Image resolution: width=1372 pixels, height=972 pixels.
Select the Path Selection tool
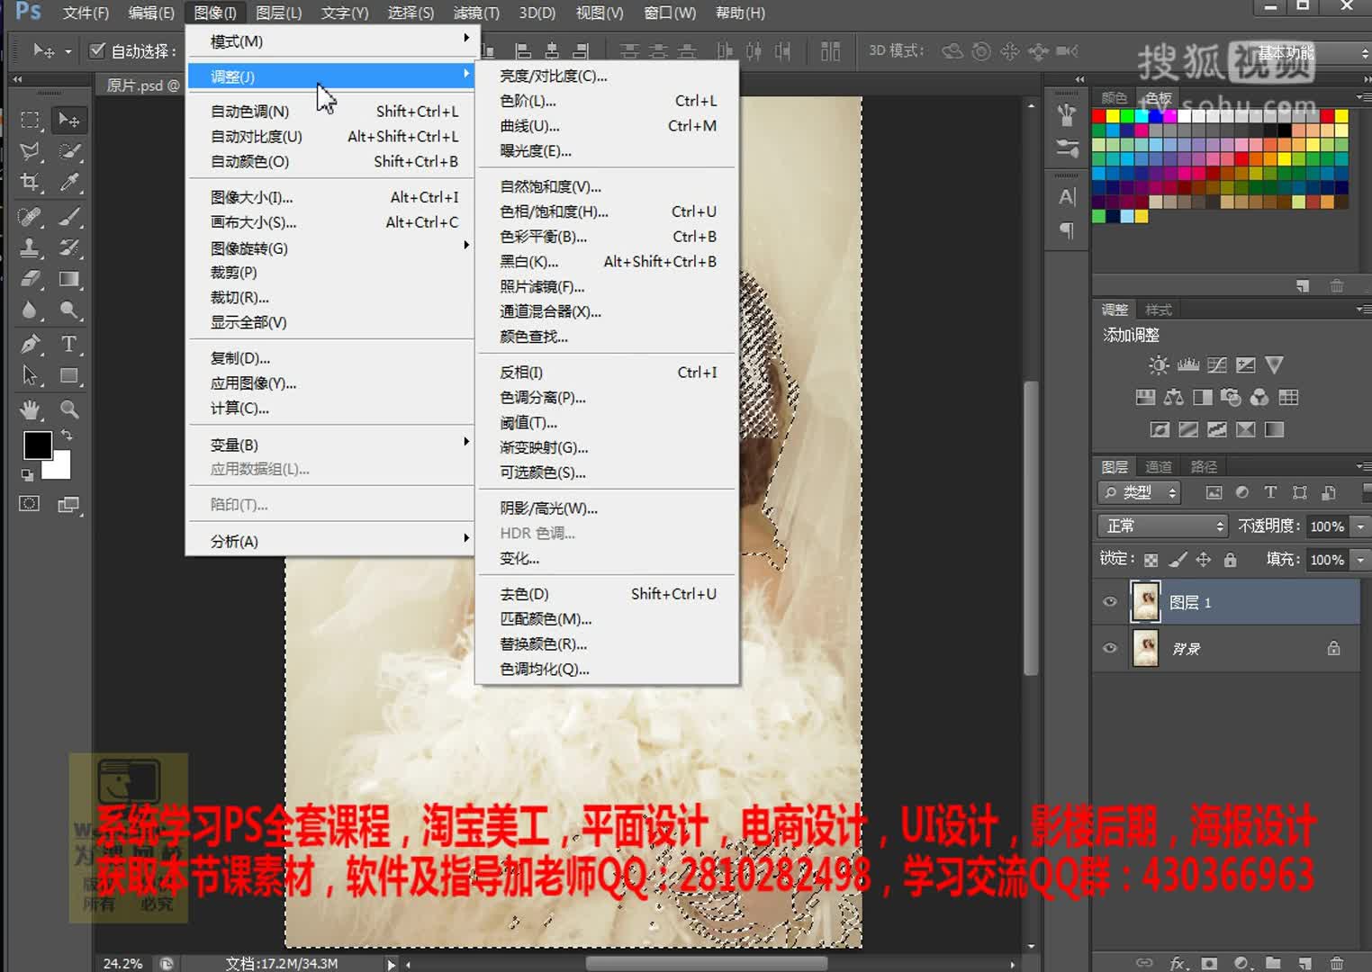[31, 375]
